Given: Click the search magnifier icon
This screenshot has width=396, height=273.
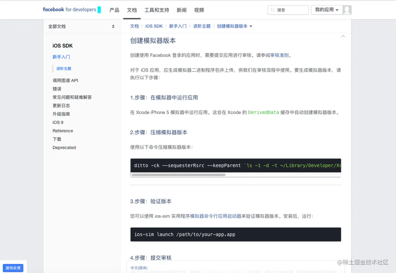Looking at the screenshot, I should click(x=273, y=10).
